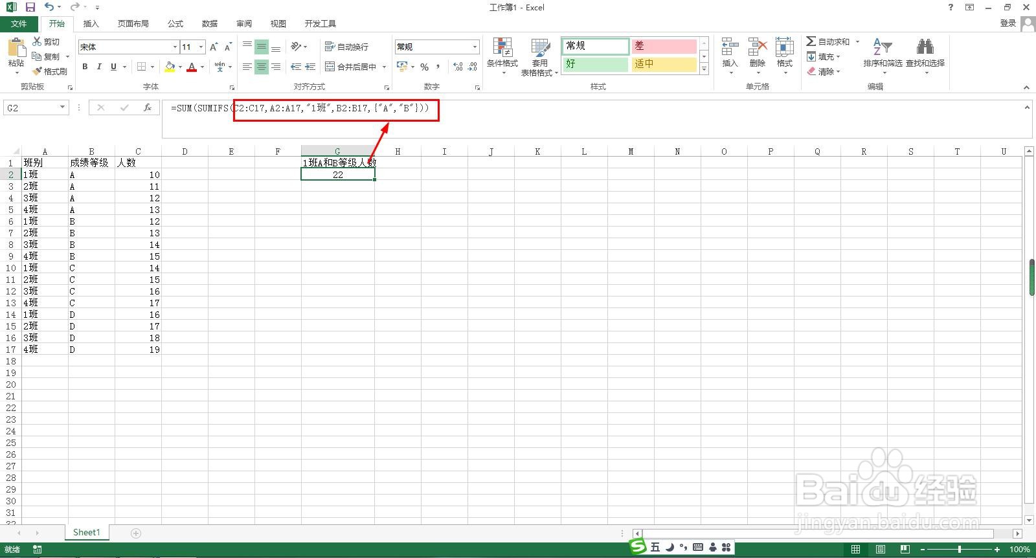Click the Paste clipboard icon
1036x558 pixels.
click(x=16, y=47)
